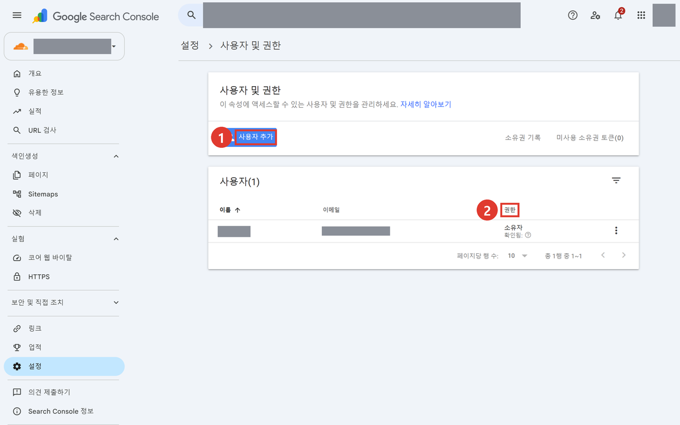The width and height of the screenshot is (680, 425).
Task: Click the search magnifier icon
Action: coord(192,15)
